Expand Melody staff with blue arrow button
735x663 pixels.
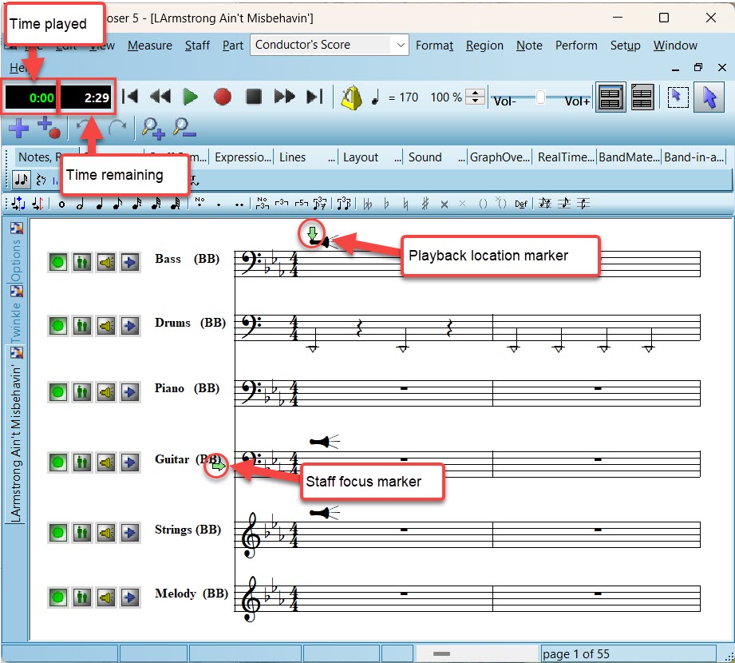(130, 597)
